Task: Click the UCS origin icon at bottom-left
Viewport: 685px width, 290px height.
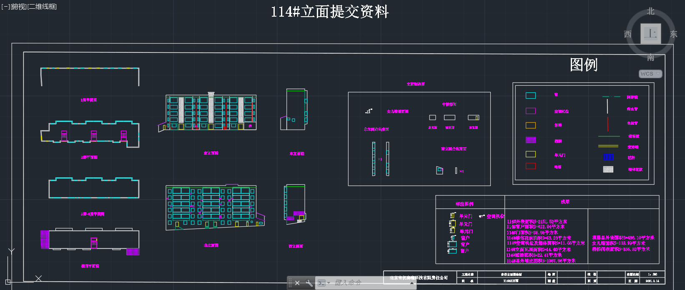Action: point(8,281)
